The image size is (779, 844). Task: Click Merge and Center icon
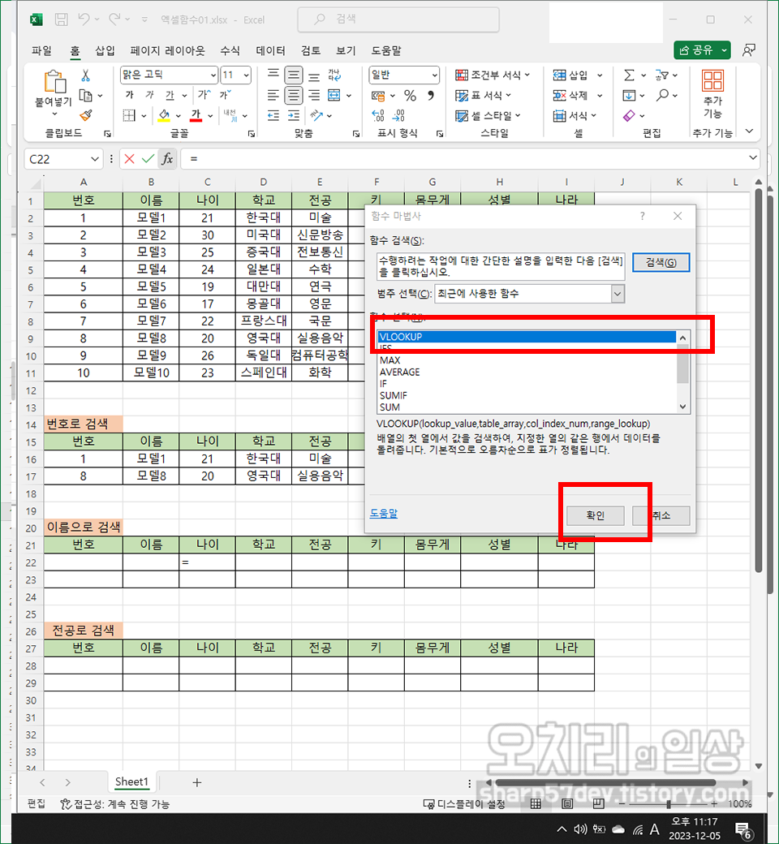pyautogui.click(x=334, y=95)
